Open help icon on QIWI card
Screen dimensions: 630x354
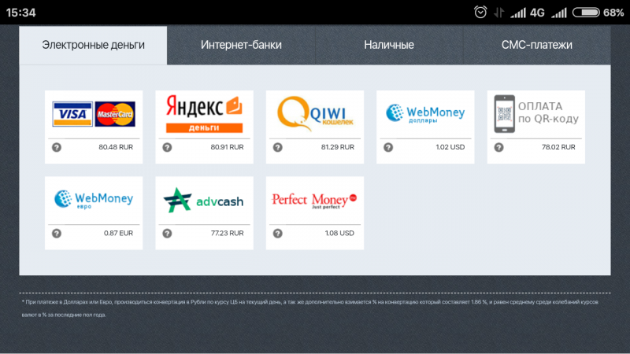pos(278,147)
